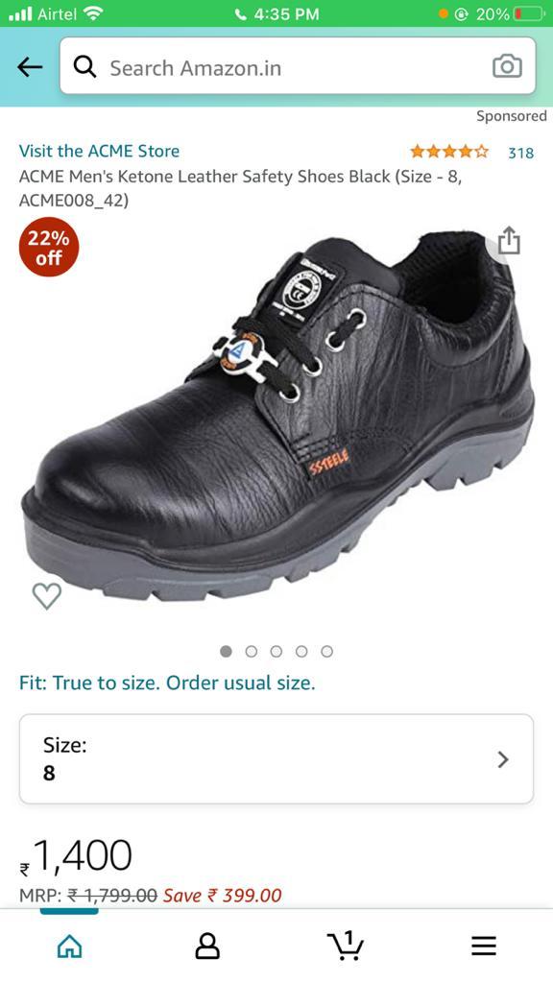Open camera search in the search bar
The width and height of the screenshot is (553, 983).
point(507,66)
